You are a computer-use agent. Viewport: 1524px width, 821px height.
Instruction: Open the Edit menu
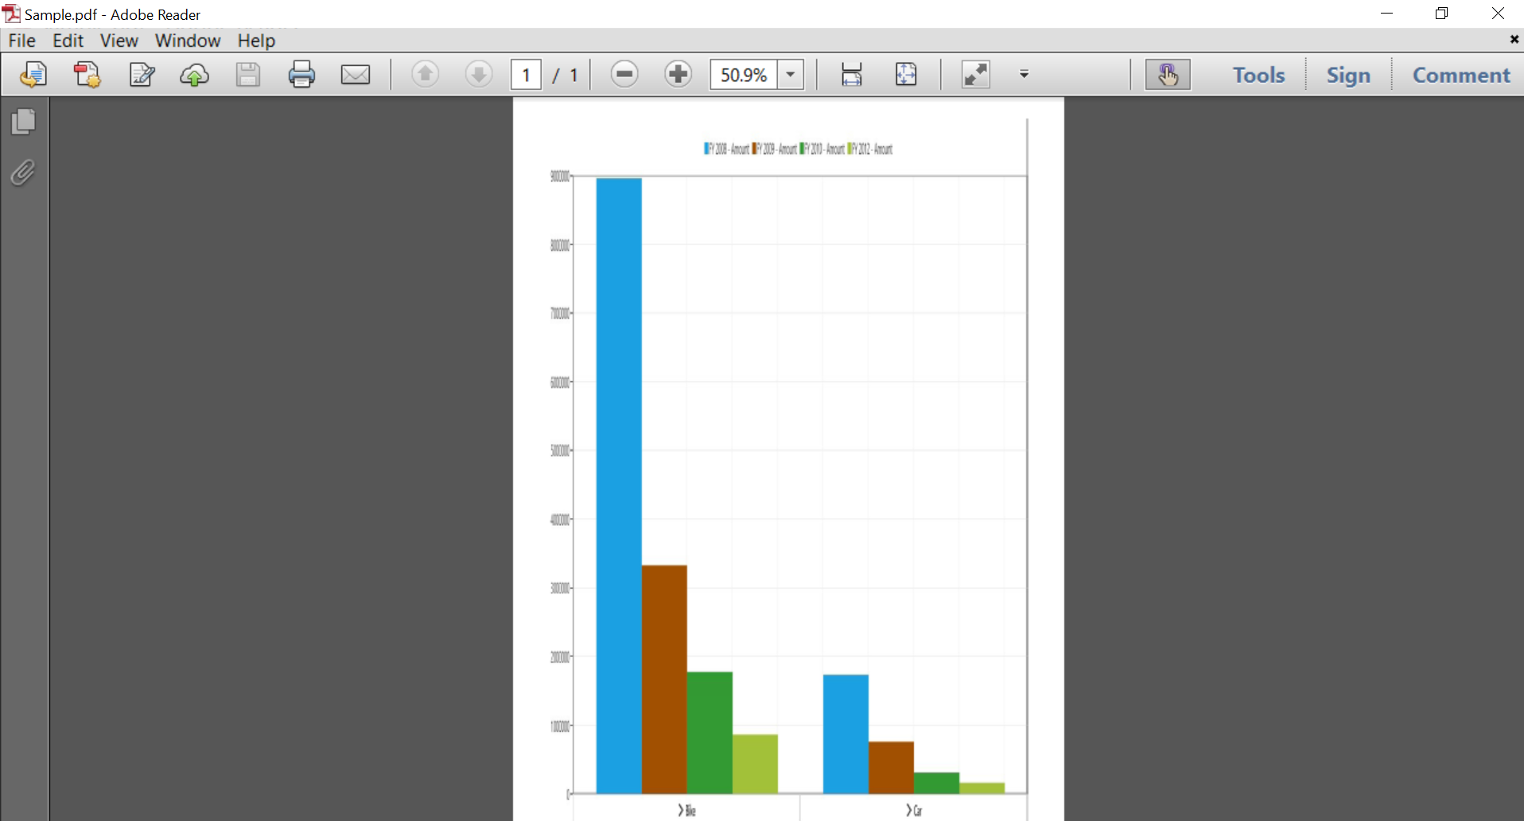(68, 41)
